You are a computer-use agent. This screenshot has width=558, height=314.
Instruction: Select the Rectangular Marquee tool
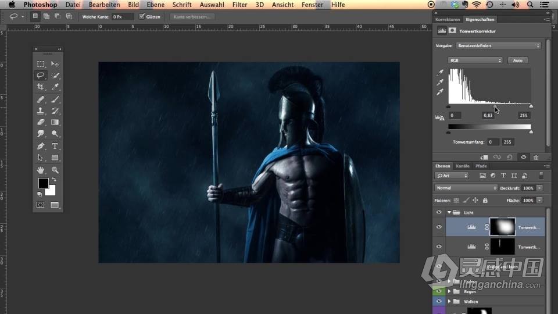click(41, 64)
